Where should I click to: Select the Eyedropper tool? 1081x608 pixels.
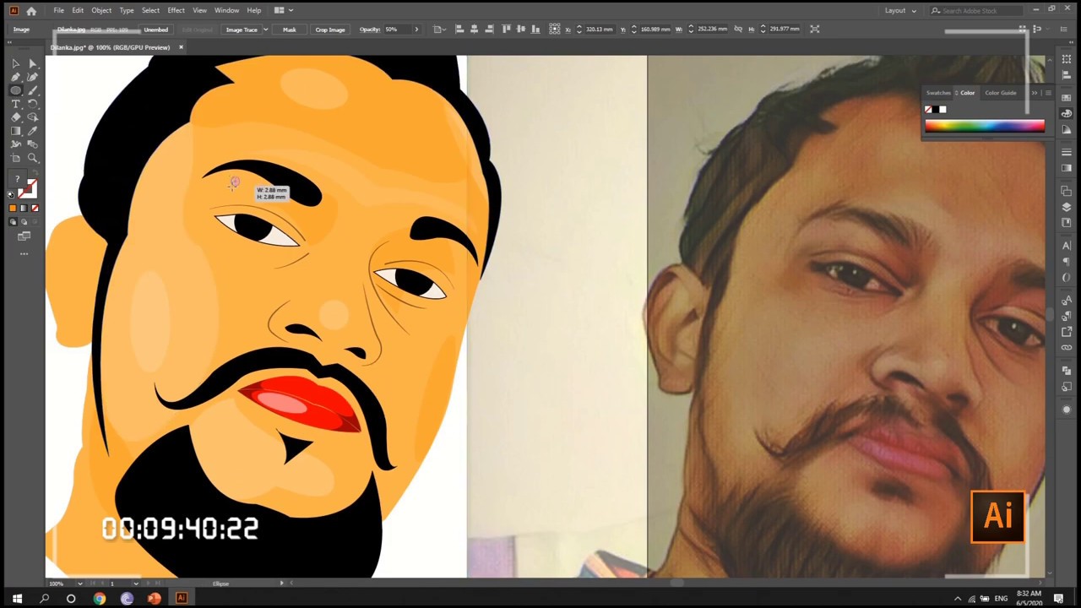(33, 131)
